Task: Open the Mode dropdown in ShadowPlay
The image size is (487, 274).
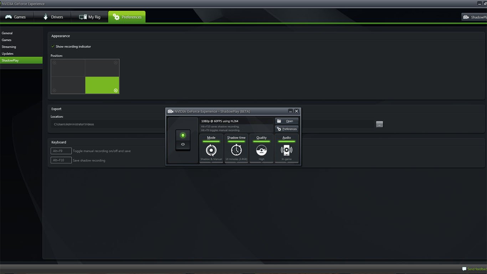Action: 211,148
